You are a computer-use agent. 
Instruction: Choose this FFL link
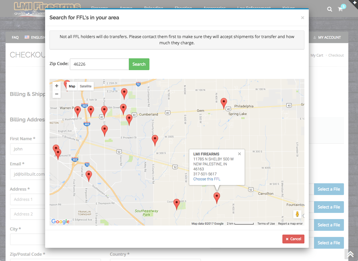click(207, 179)
